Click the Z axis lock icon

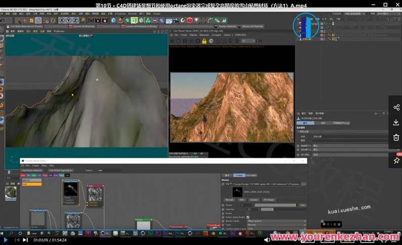click(75, 20)
